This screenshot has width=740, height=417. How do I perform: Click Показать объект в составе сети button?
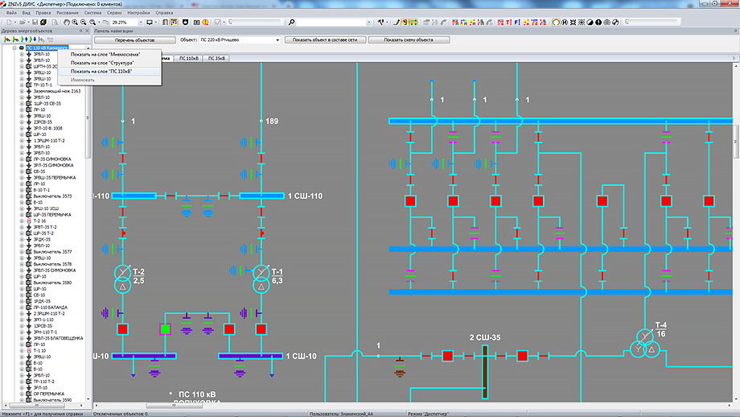330,39
